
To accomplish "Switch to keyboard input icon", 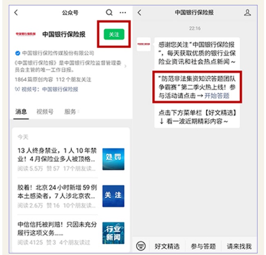I will [141, 246].
